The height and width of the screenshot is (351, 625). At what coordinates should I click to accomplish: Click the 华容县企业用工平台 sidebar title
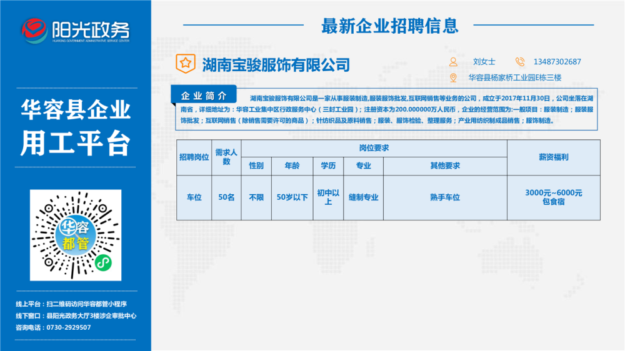coord(76,127)
